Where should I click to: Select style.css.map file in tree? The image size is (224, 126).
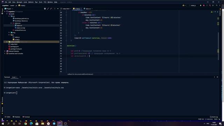(21, 28)
